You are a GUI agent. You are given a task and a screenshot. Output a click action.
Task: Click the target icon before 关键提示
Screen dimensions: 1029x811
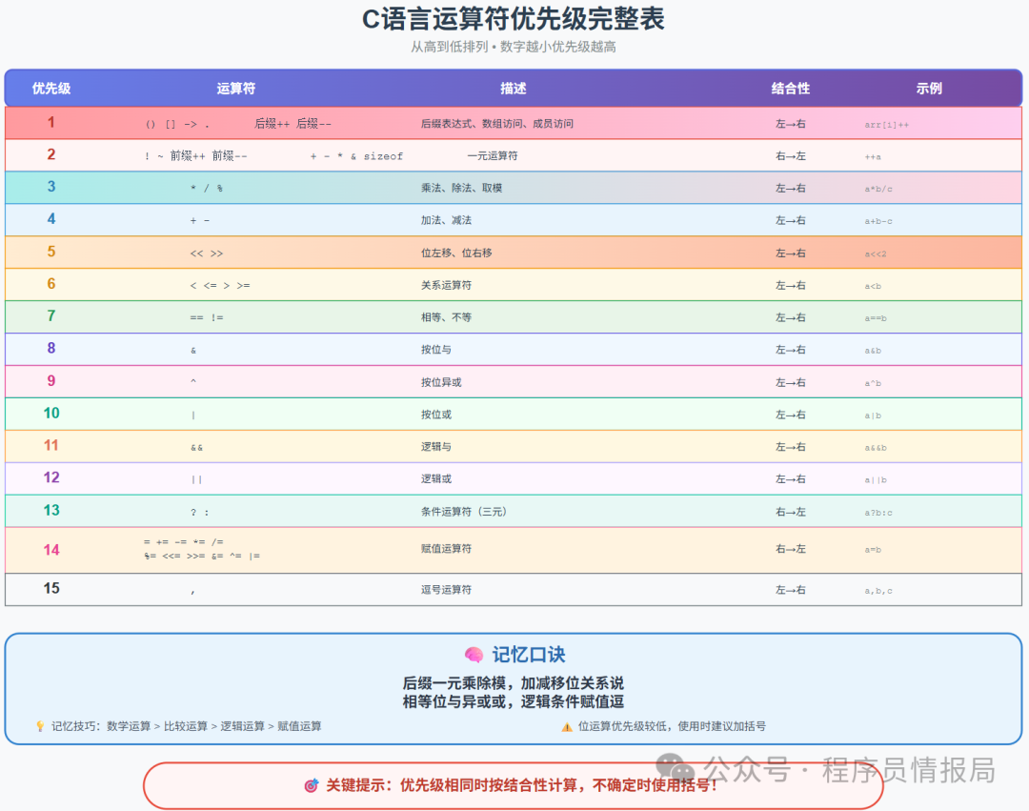[x=312, y=785]
